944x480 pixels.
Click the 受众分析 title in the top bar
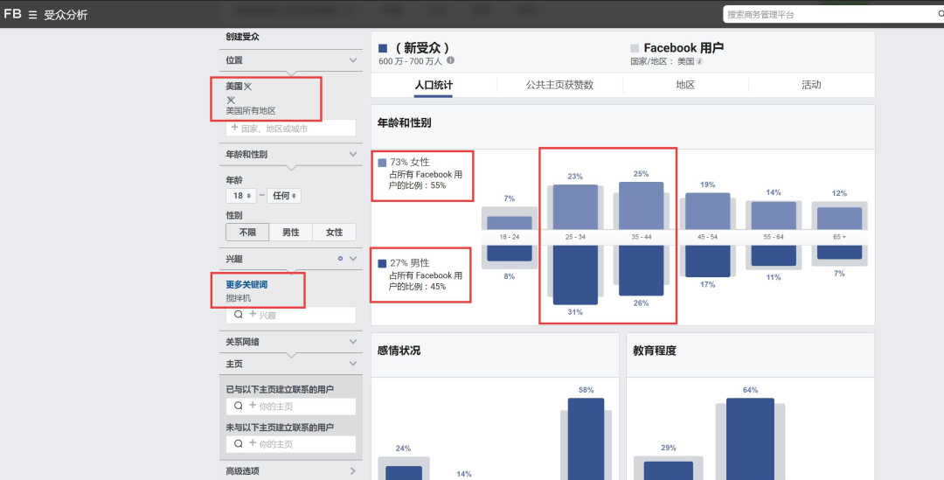pyautogui.click(x=66, y=15)
